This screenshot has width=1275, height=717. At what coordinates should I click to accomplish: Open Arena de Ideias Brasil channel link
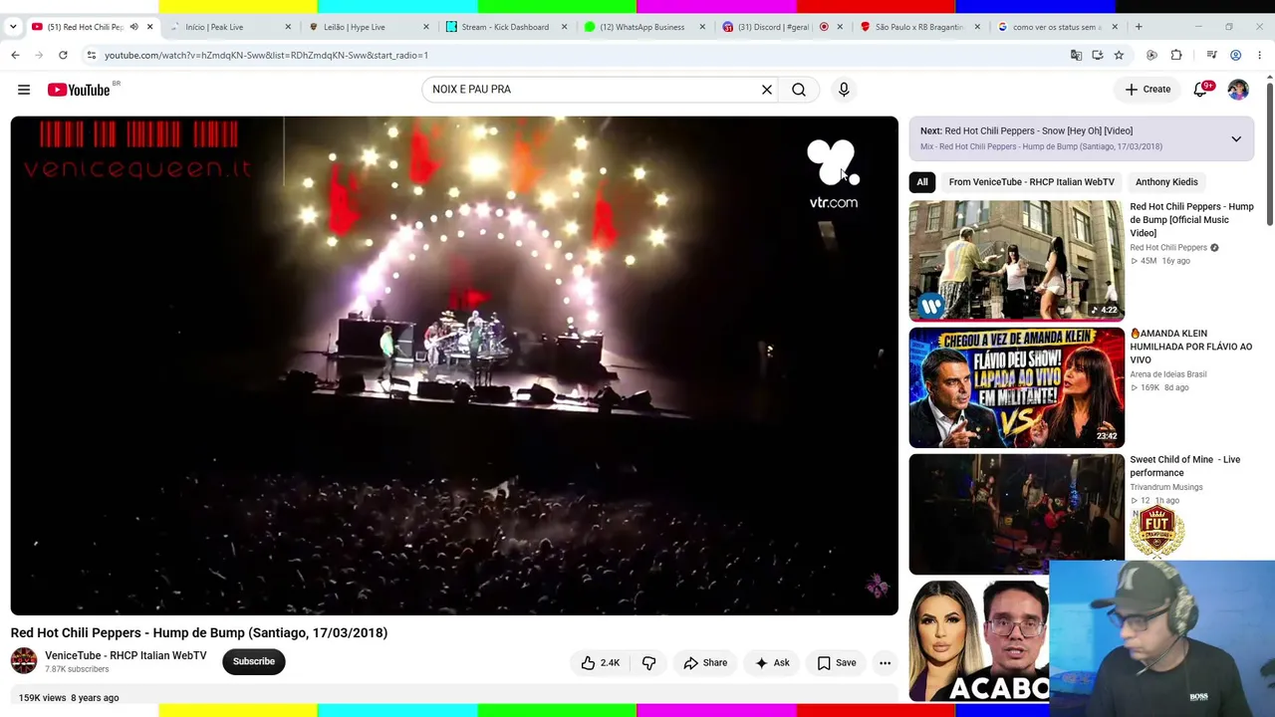1168,374
